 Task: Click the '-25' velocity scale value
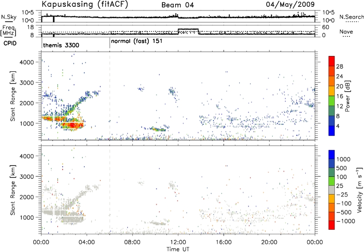pos(343,195)
